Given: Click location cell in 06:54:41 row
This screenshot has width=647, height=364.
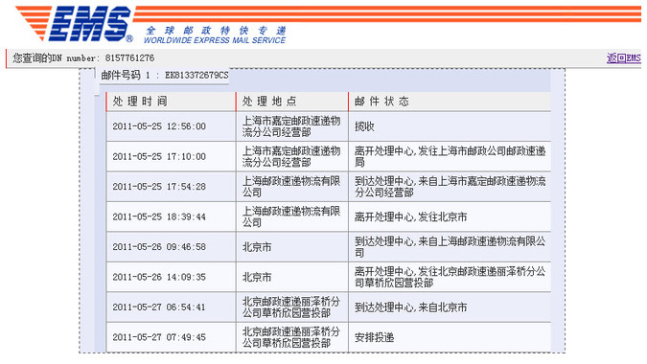Looking at the screenshot, I should click(x=291, y=307).
